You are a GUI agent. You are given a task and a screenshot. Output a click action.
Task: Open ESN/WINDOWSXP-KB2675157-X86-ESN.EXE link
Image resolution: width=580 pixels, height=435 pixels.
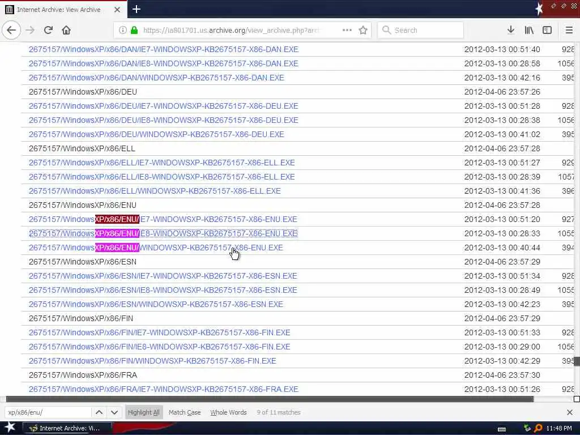tap(156, 304)
